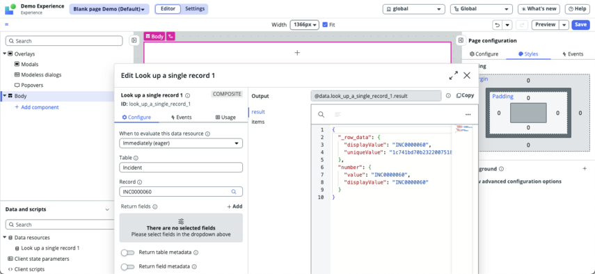Open the Preview options dropdown arrow
The image size is (595, 274).
point(564,25)
